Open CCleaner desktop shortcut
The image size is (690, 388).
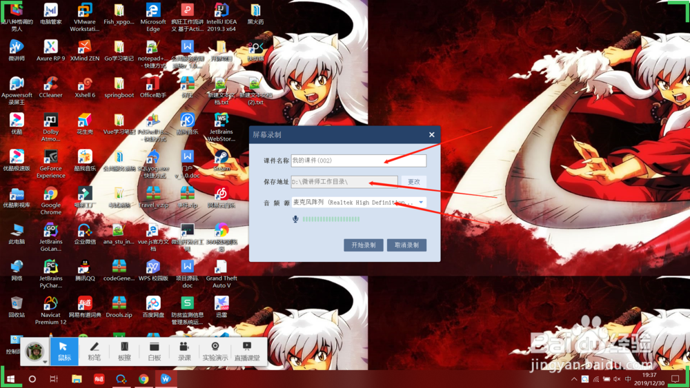pos(50,87)
